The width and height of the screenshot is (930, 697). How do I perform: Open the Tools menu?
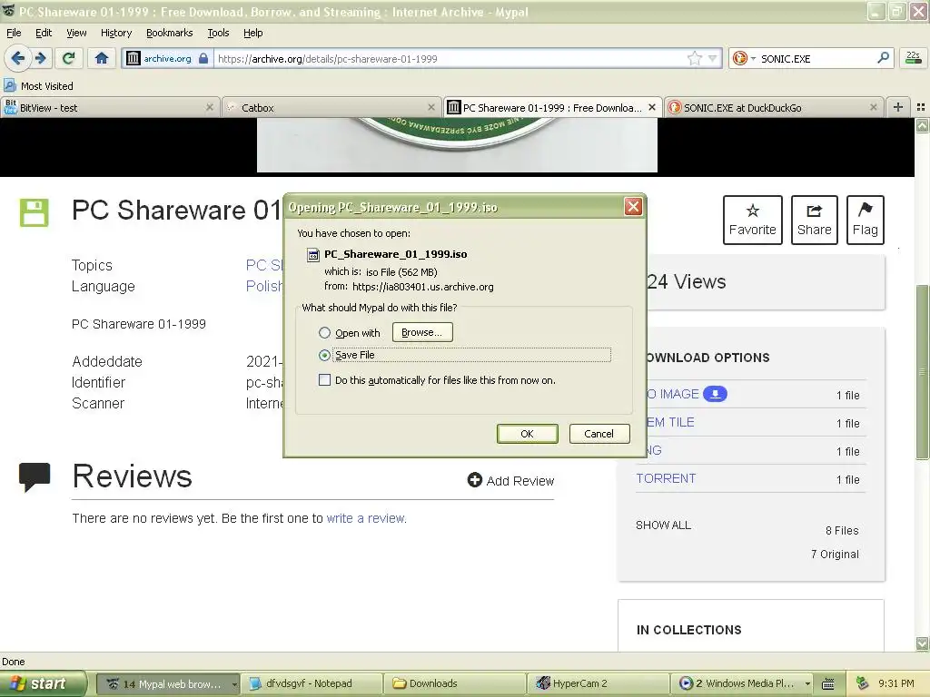click(x=218, y=33)
